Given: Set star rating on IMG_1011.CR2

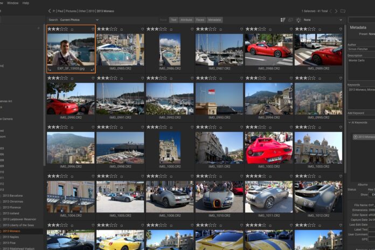Looking at the screenshot, I should pyautogui.click(x=256, y=176).
